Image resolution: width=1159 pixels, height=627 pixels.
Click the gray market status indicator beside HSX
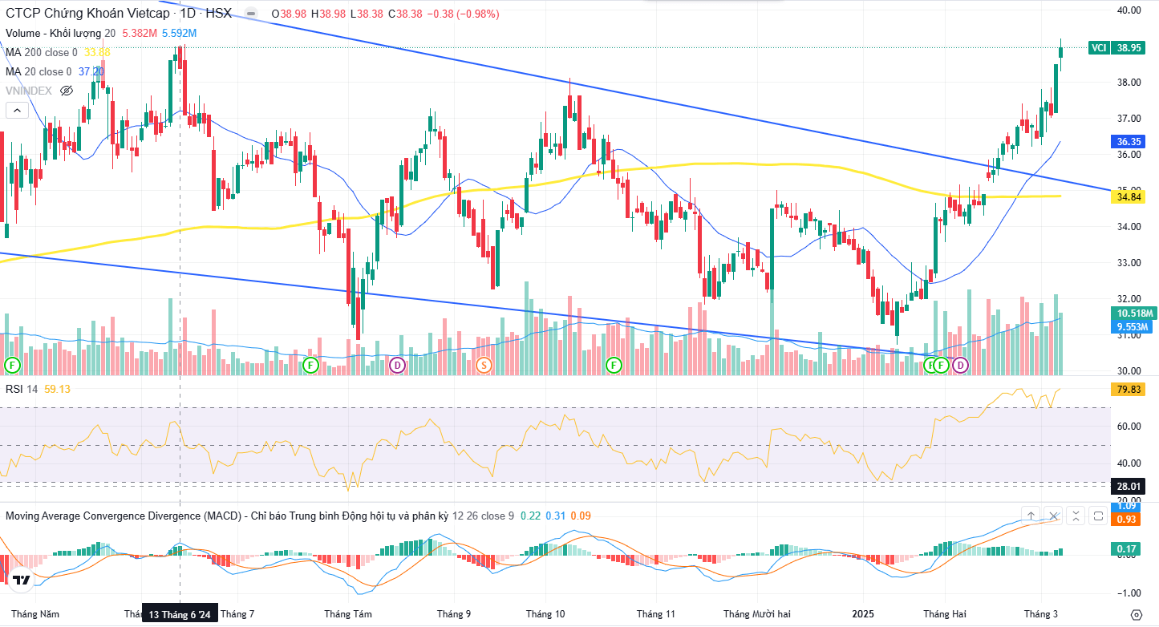(x=251, y=14)
